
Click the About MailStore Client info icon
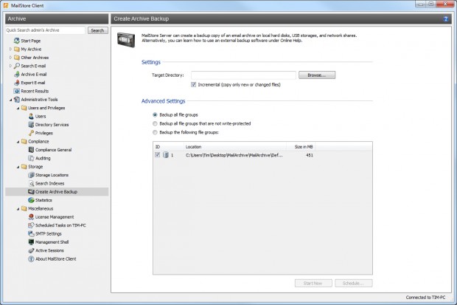pyautogui.click(x=31, y=258)
